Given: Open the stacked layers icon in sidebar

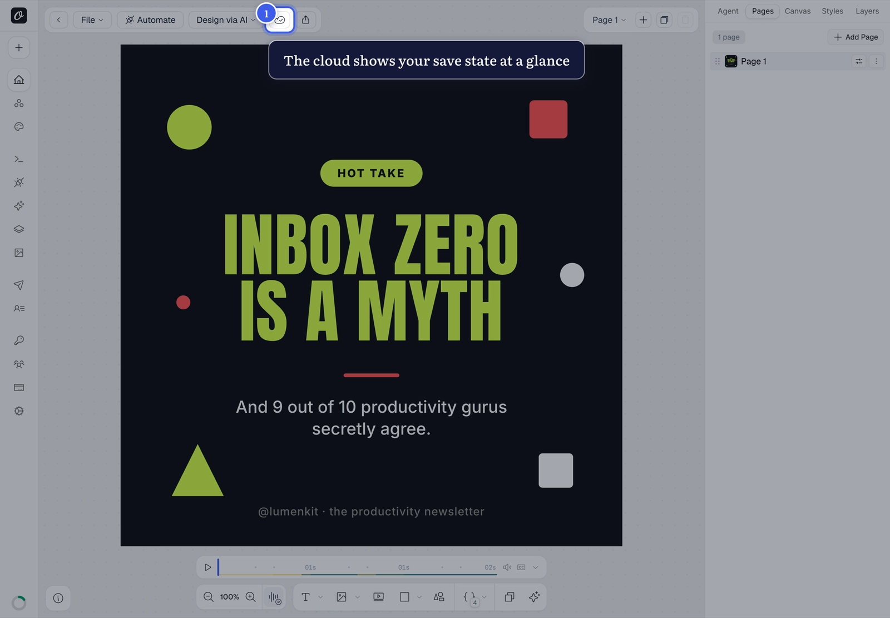Looking at the screenshot, I should pyautogui.click(x=19, y=229).
